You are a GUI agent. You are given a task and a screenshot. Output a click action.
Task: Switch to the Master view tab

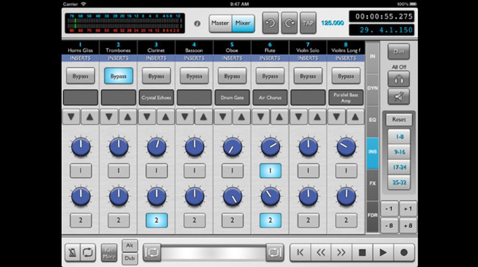[x=220, y=23]
